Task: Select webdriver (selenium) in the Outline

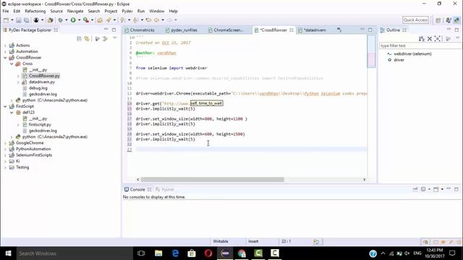Action: click(x=412, y=54)
